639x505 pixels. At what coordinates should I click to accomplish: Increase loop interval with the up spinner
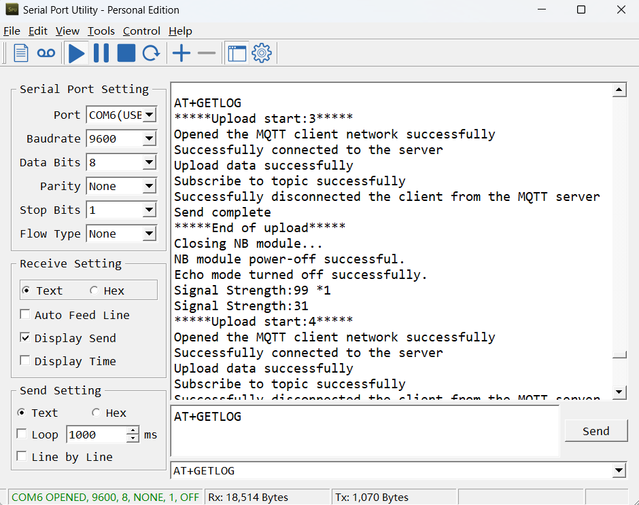133,430
